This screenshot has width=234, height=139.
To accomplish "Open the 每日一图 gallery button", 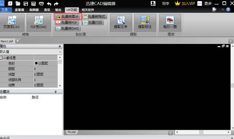I will click(x=170, y=22).
